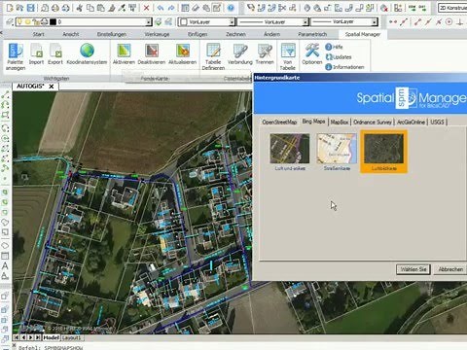The height and width of the screenshot is (350, 467).
Task: Open the 2D Konstruktion workspace dropdown
Action: (452, 8)
